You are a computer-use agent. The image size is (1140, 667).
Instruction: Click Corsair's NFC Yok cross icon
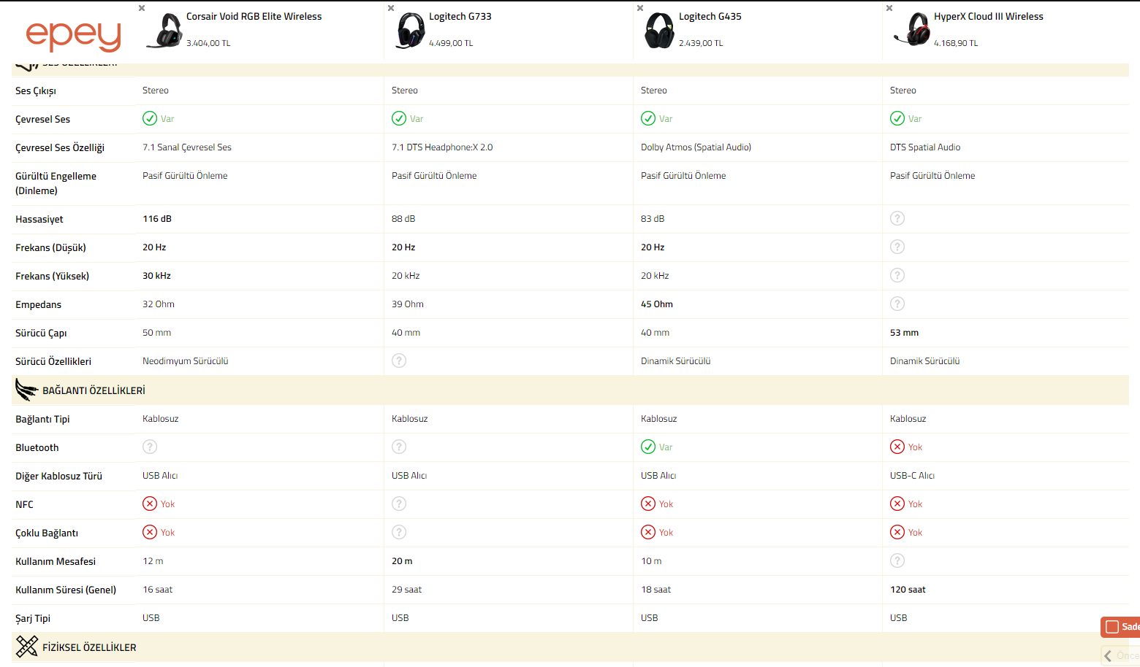tap(150, 504)
